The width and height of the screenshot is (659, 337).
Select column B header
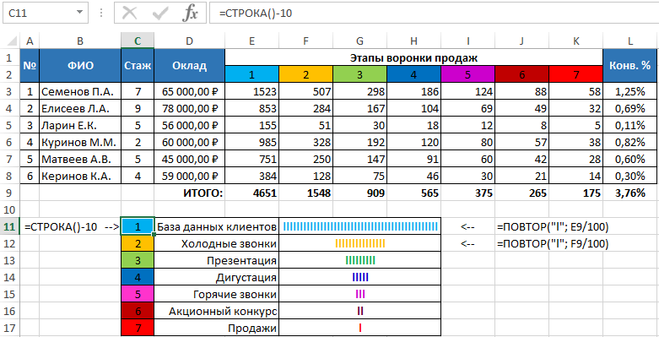[80, 41]
